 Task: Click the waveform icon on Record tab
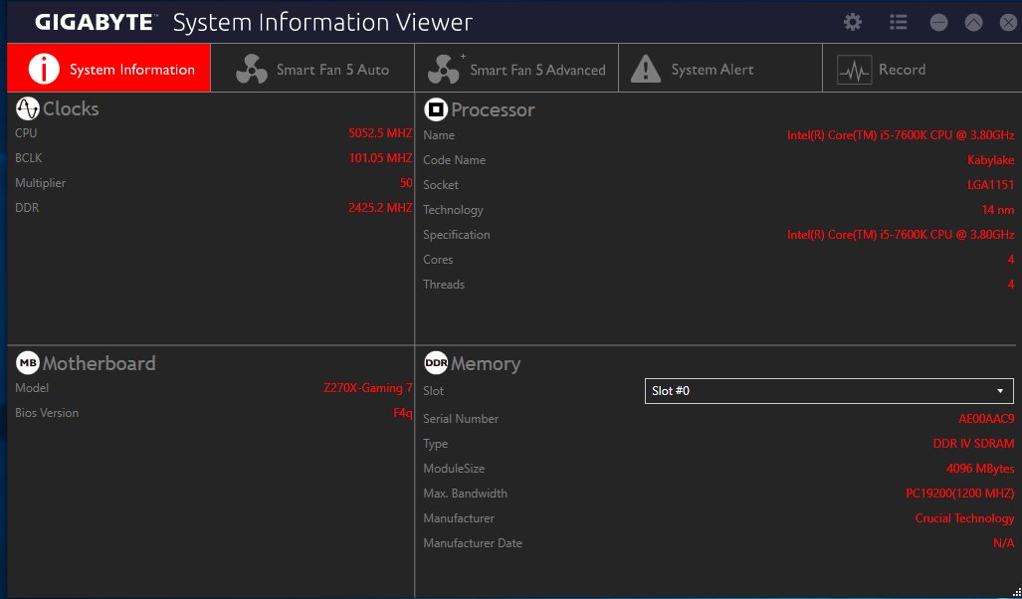(x=854, y=70)
